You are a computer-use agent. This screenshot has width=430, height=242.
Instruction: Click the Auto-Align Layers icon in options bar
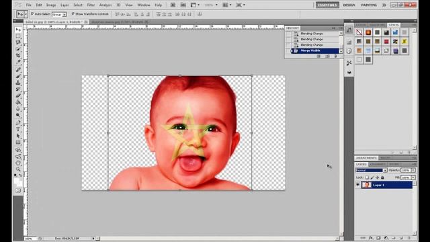pyautogui.click(x=200, y=14)
